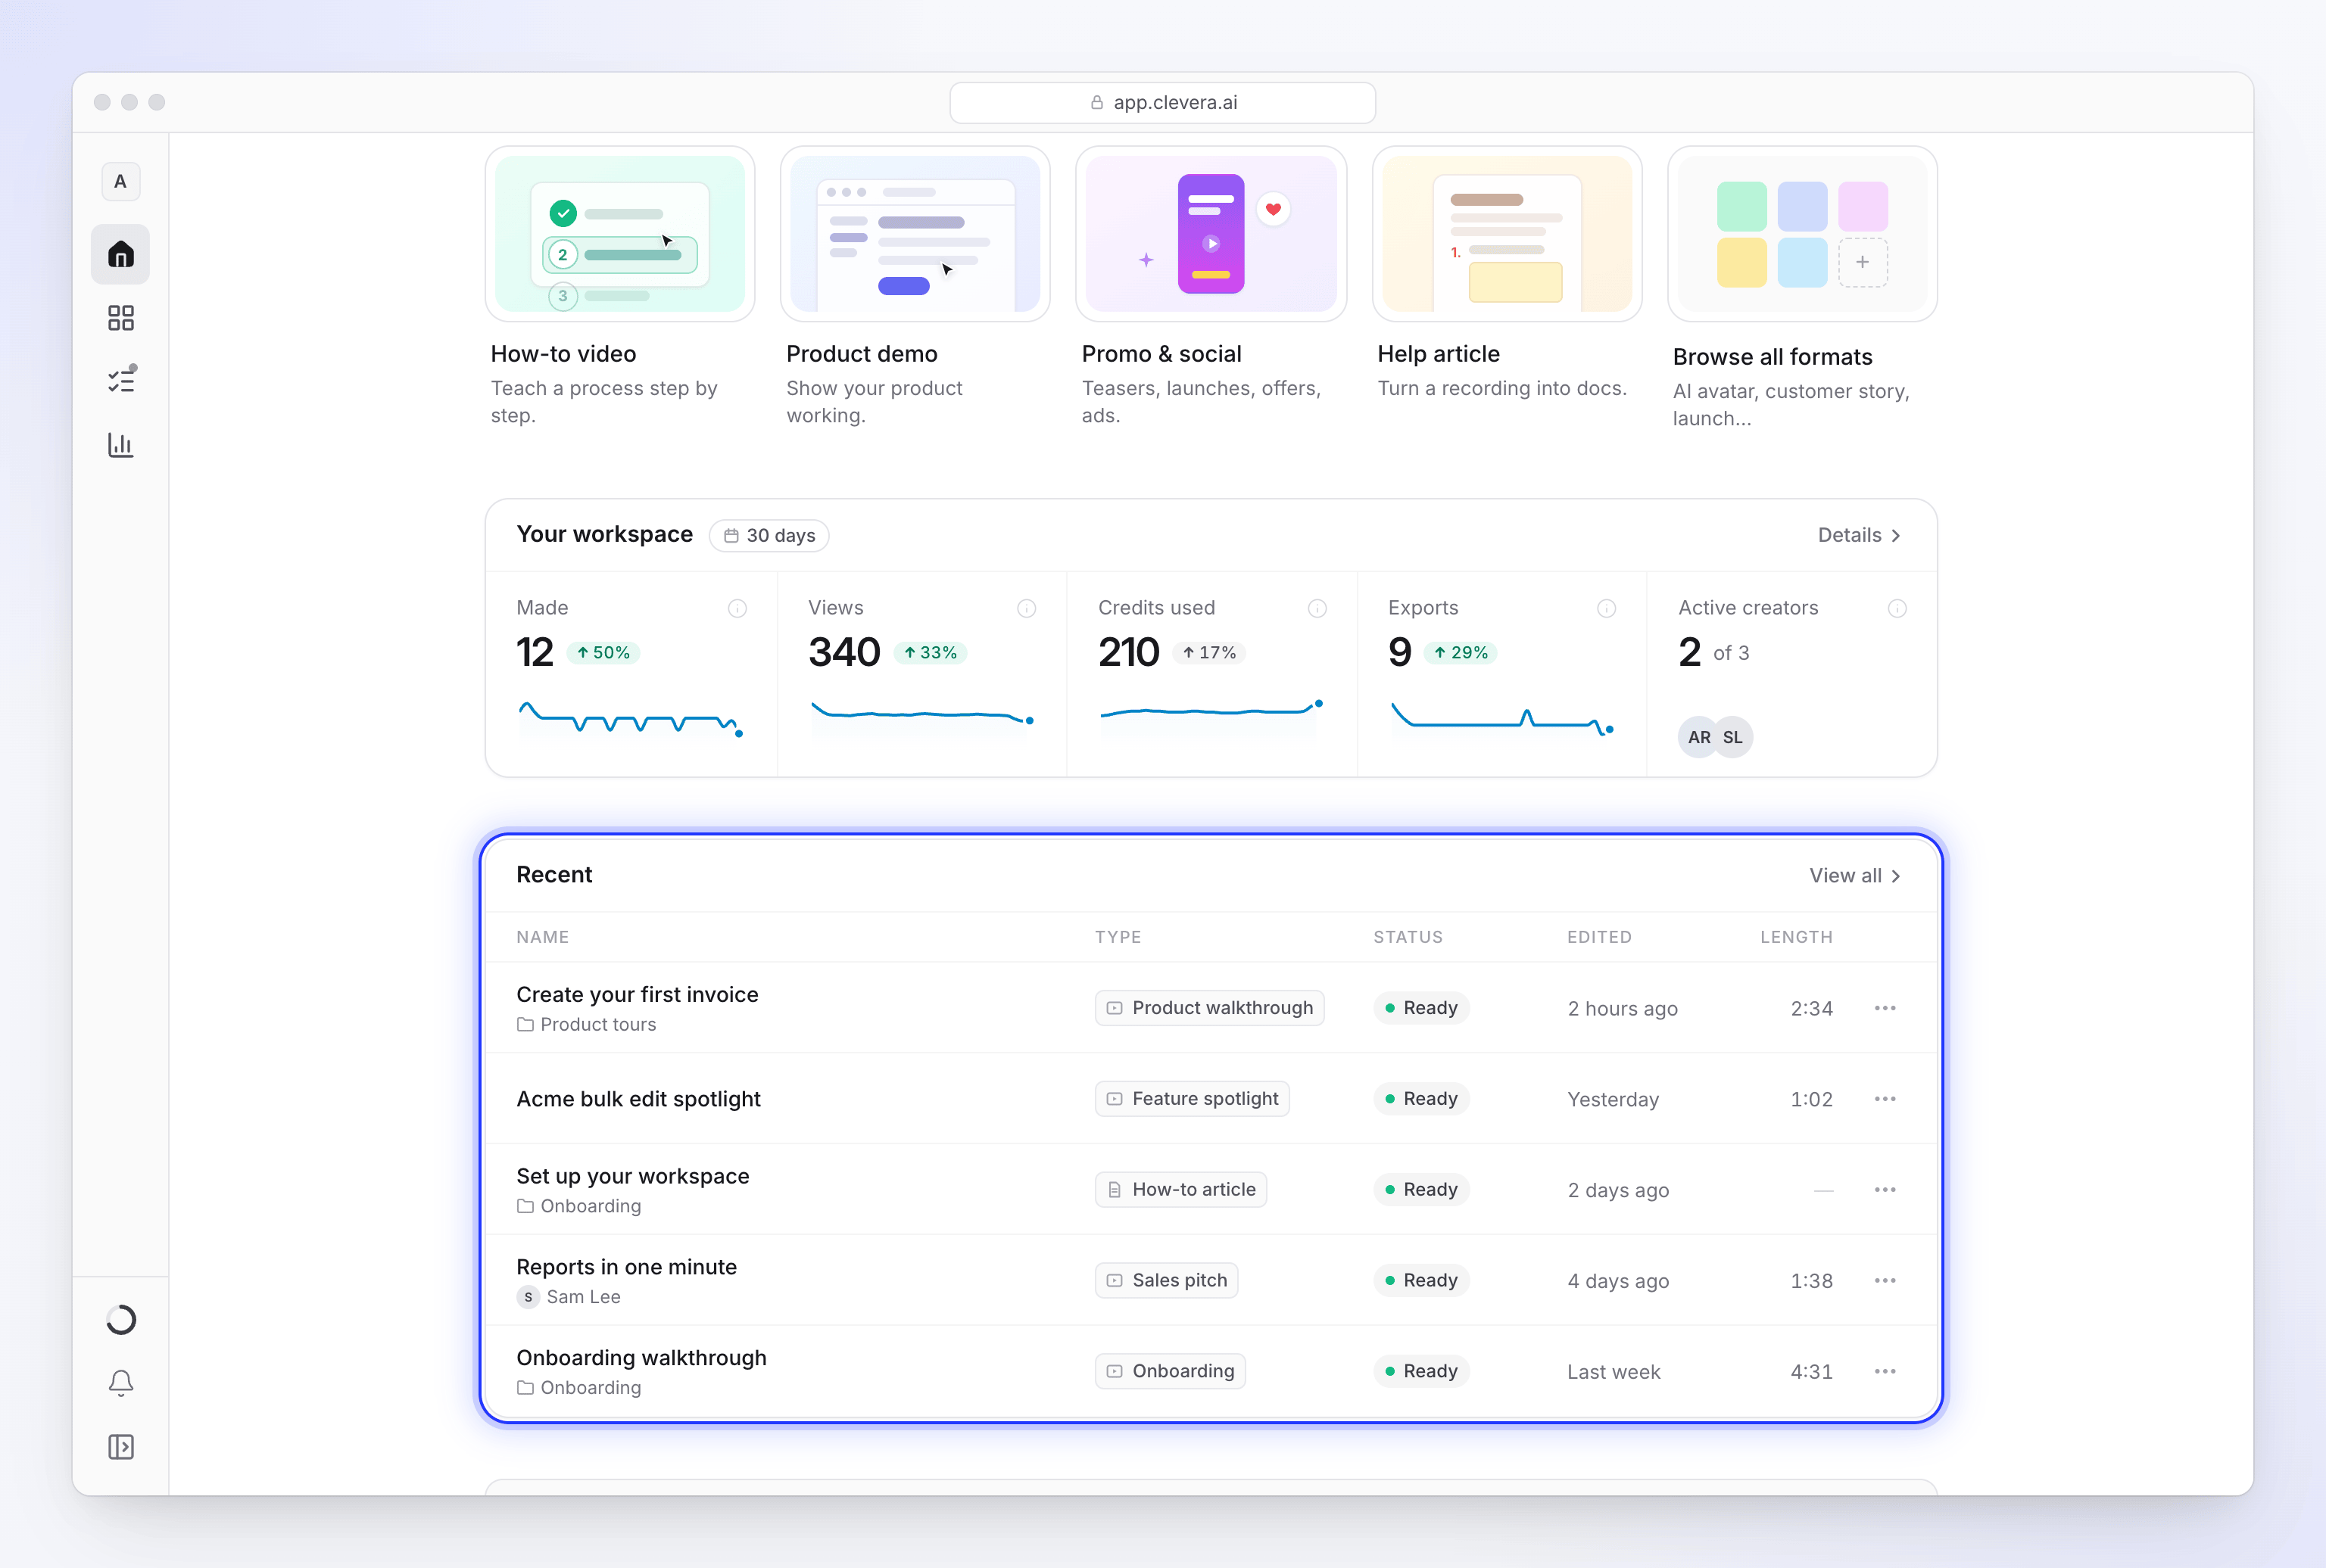The height and width of the screenshot is (1568, 2326).
Task: Open the grid library icon in sidebar
Action: (121, 318)
